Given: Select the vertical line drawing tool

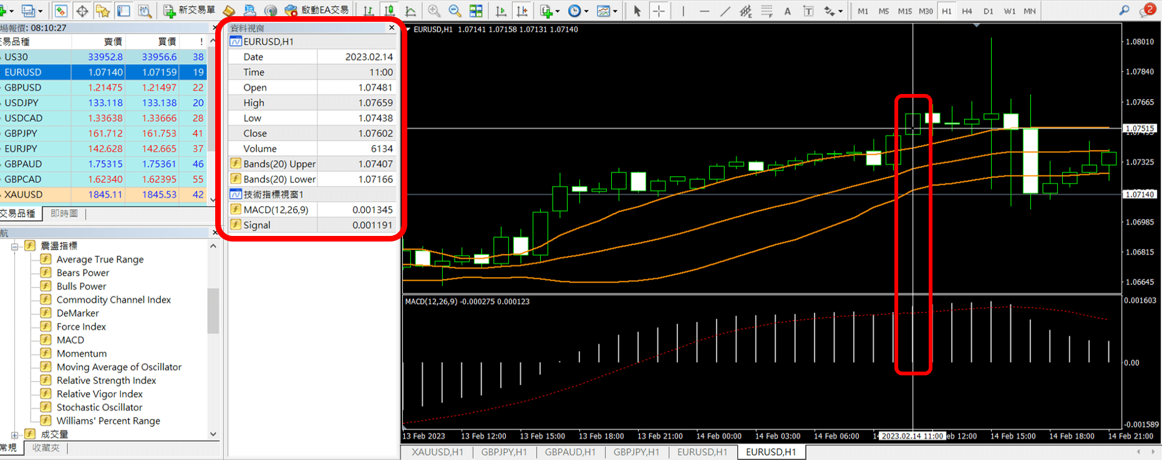Looking at the screenshot, I should coord(684,11).
